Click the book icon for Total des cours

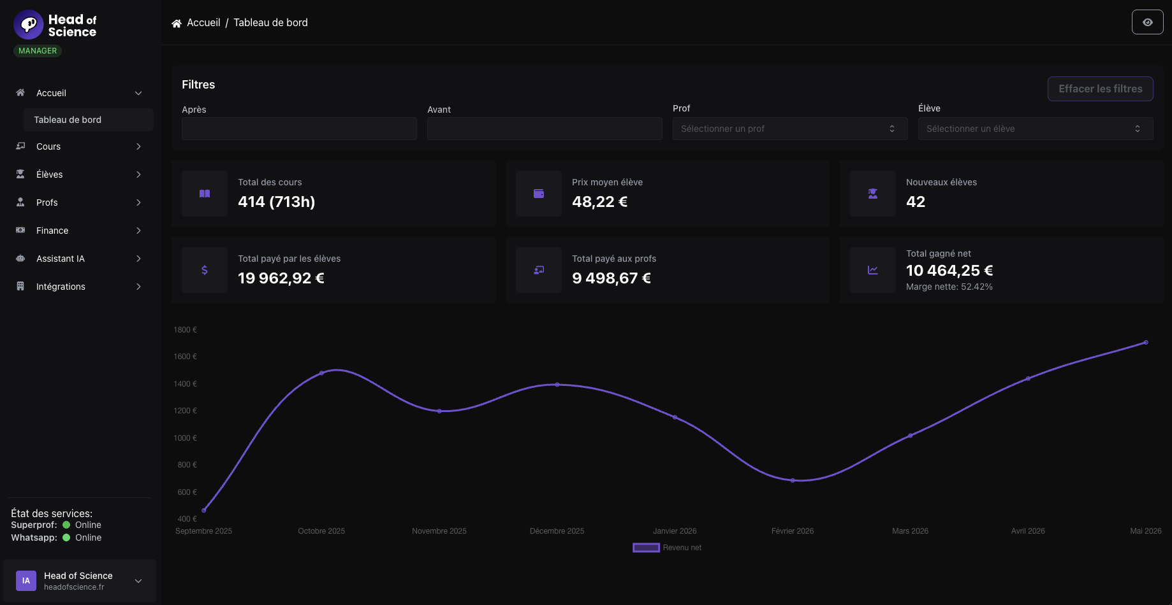[x=205, y=194]
